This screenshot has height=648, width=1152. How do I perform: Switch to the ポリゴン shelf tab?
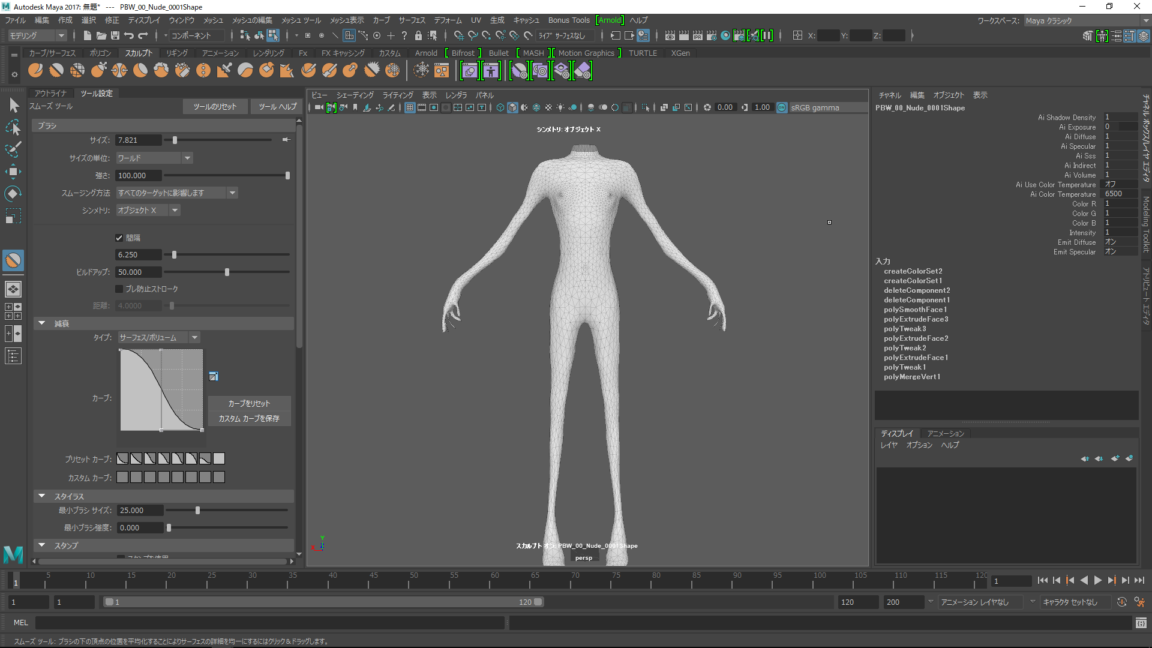pos(100,53)
